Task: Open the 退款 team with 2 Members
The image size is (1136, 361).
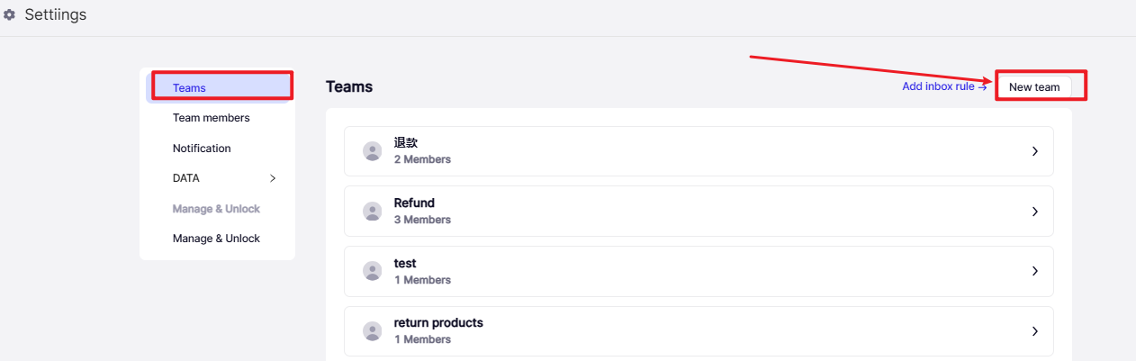Action: pyautogui.click(x=699, y=151)
